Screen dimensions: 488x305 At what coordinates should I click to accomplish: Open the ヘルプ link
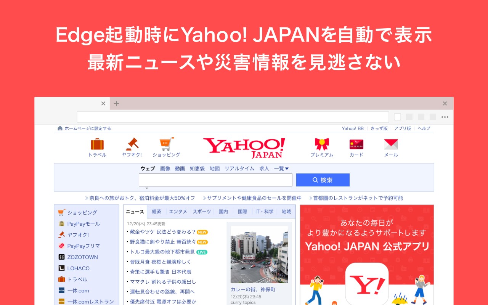(424, 128)
